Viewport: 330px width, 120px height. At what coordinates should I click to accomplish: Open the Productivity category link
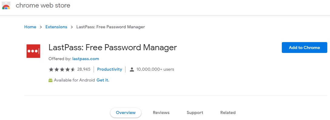pyautogui.click(x=109, y=69)
